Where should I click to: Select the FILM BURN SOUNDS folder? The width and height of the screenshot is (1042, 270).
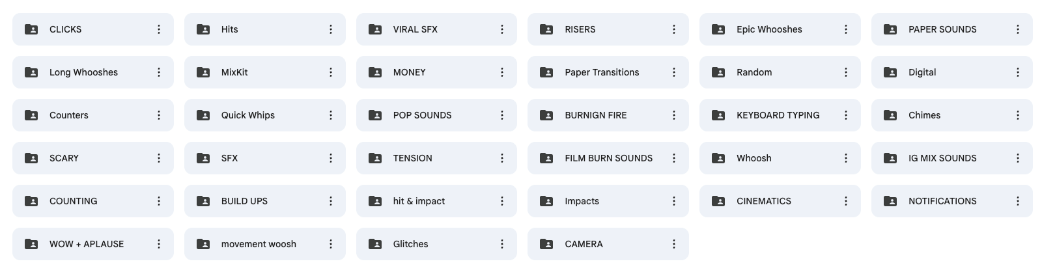coord(608,158)
